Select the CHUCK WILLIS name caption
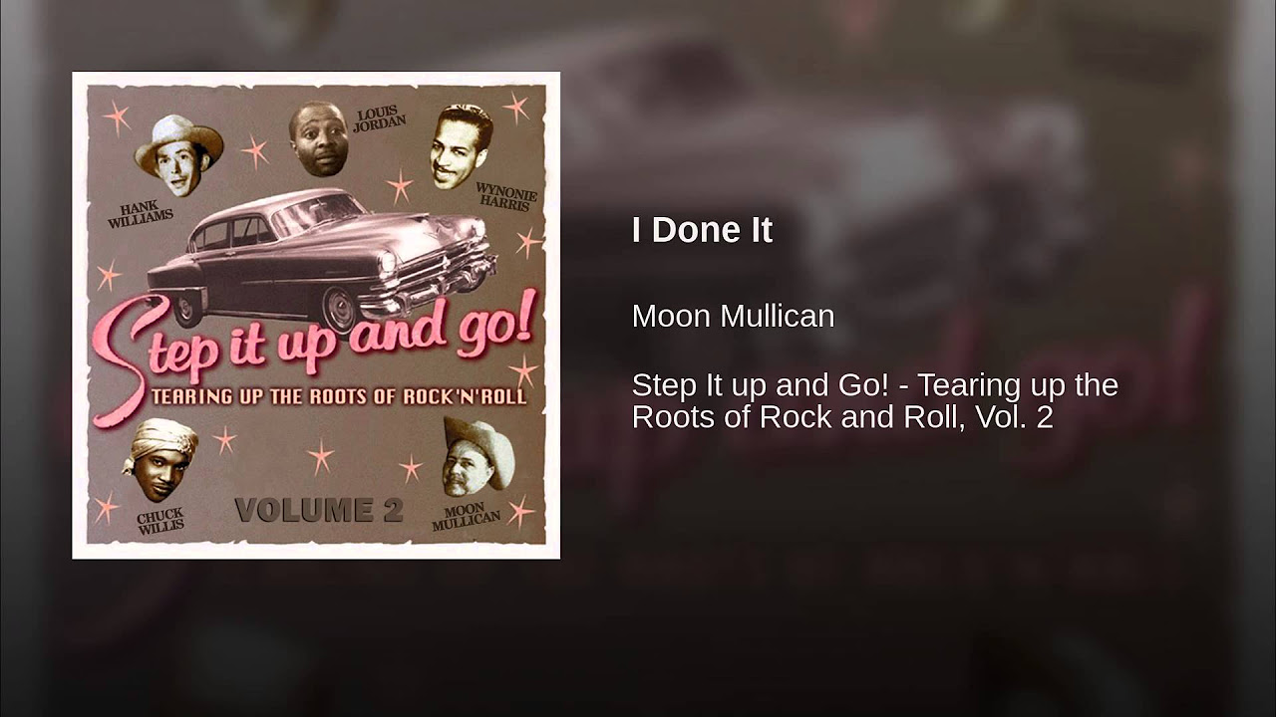 pyautogui.click(x=160, y=519)
